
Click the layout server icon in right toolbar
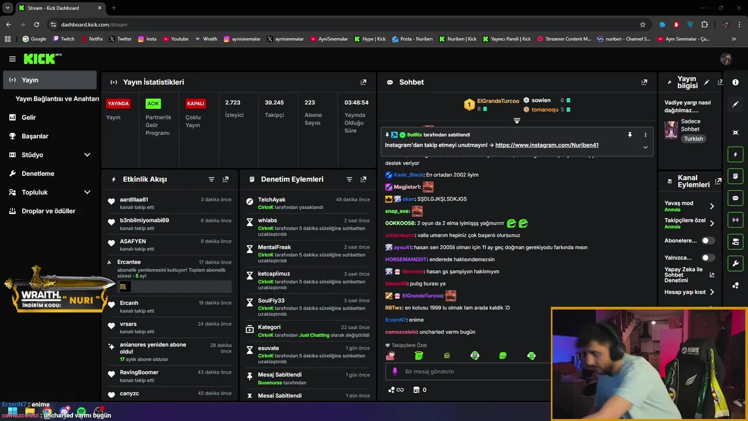point(736,241)
